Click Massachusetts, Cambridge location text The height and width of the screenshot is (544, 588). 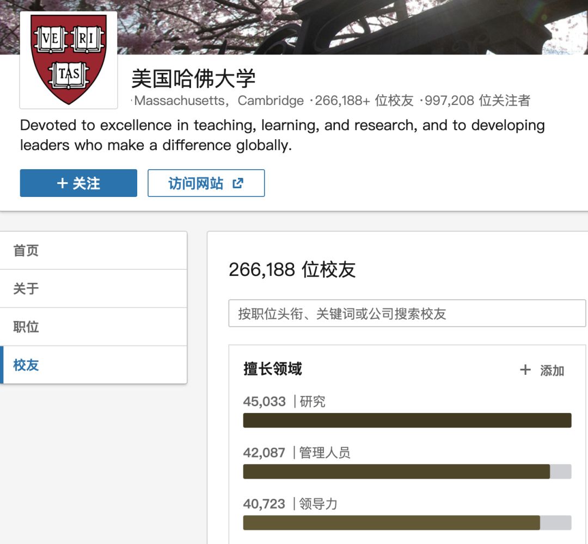click(x=219, y=101)
